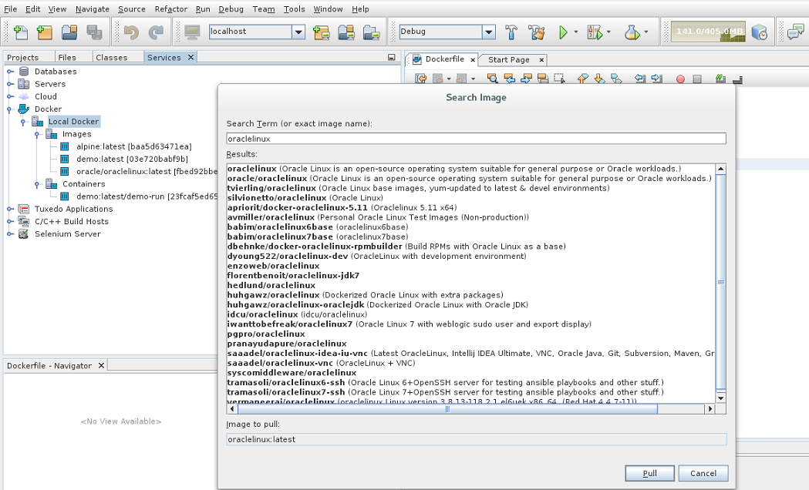Click the results list vertical scrollbar thumb

pos(721,282)
